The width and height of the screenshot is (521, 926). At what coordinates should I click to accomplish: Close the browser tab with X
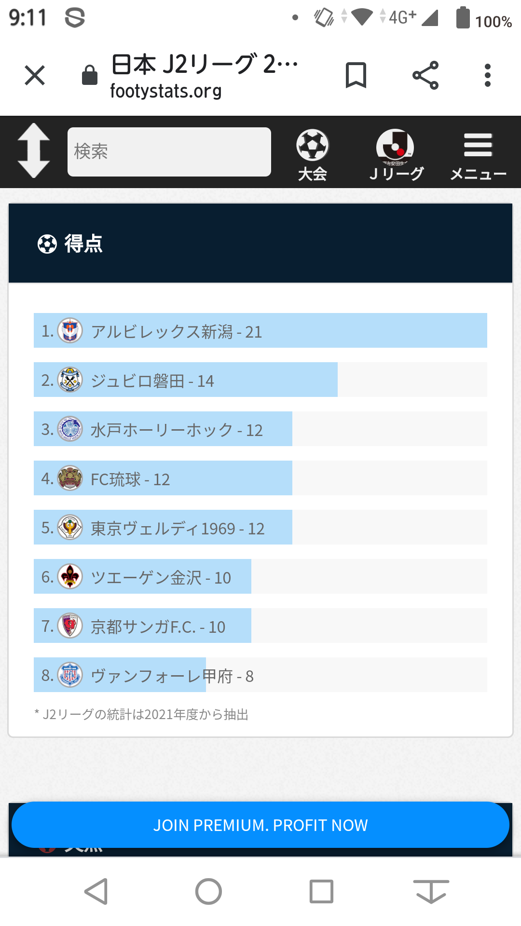(35, 76)
